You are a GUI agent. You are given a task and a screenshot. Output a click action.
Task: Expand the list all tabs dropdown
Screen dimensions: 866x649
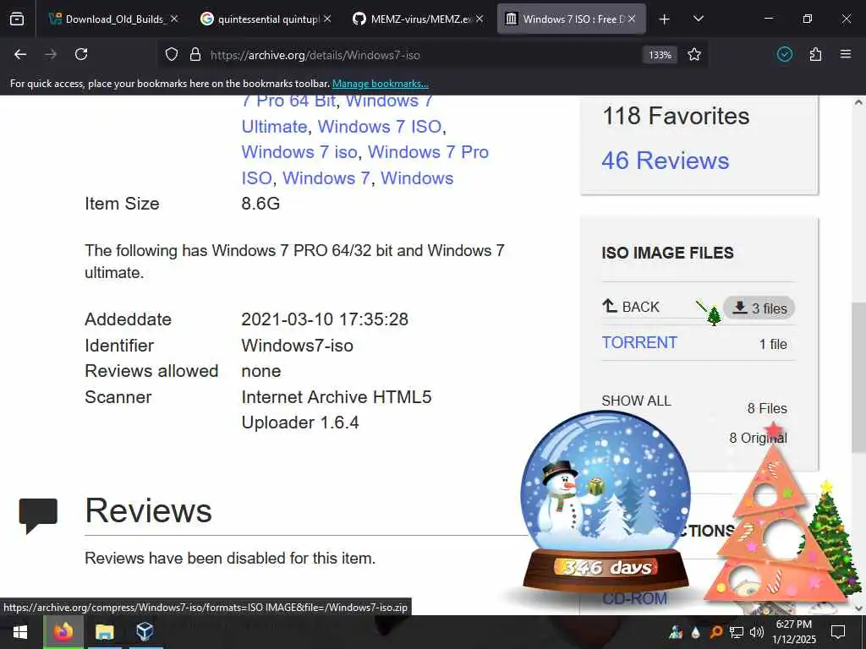click(698, 19)
